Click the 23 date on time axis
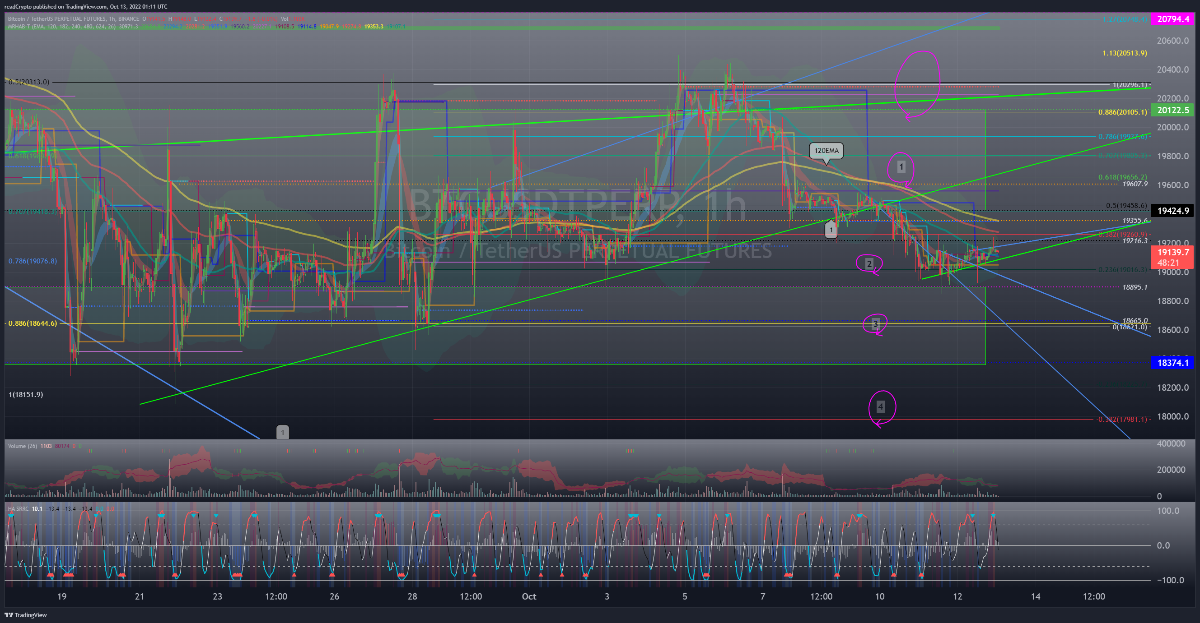1200x623 pixels. pyautogui.click(x=217, y=596)
